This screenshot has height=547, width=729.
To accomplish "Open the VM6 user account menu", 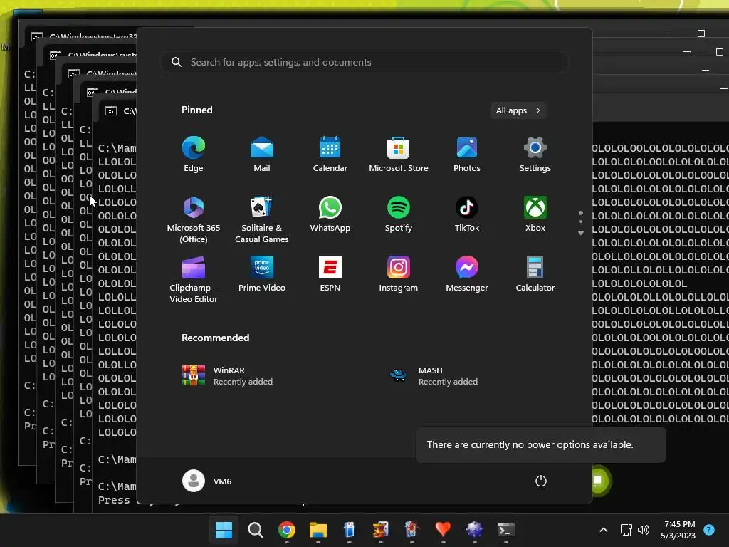I will pyautogui.click(x=207, y=481).
